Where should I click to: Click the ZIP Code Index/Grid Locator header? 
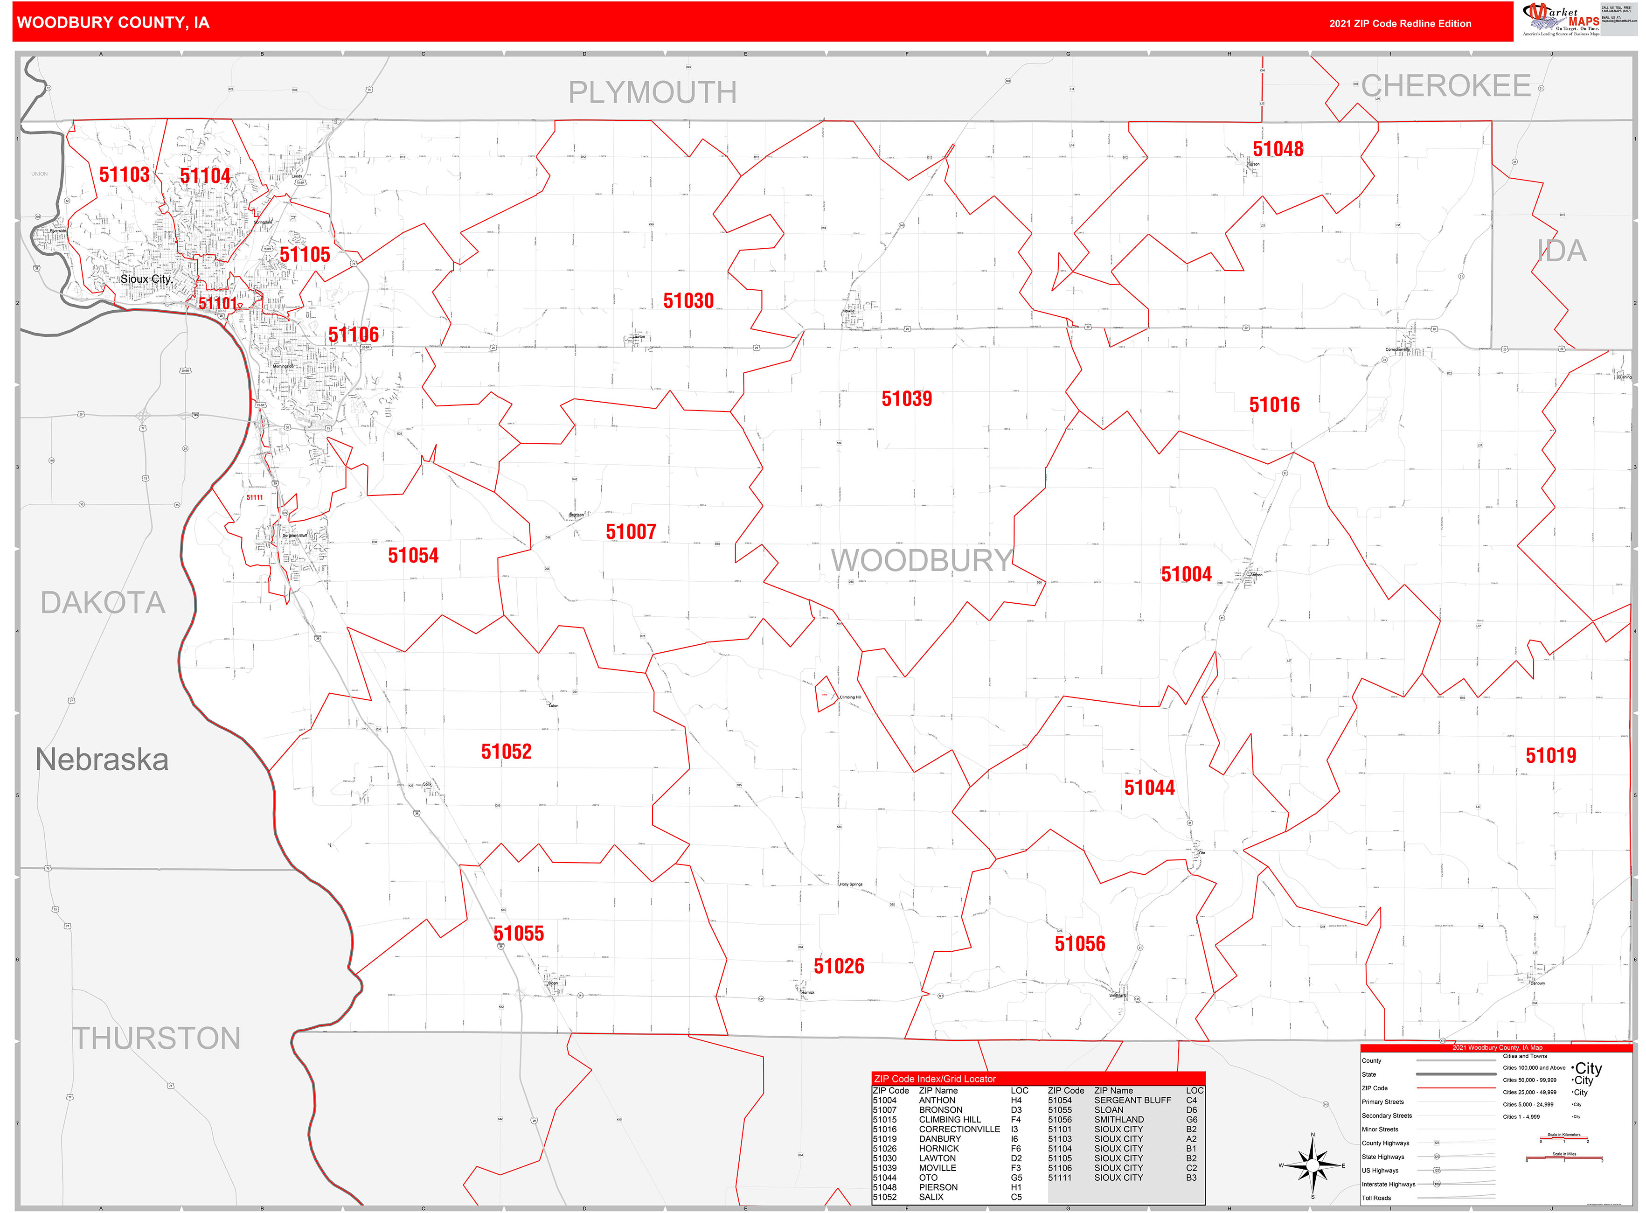point(935,1079)
